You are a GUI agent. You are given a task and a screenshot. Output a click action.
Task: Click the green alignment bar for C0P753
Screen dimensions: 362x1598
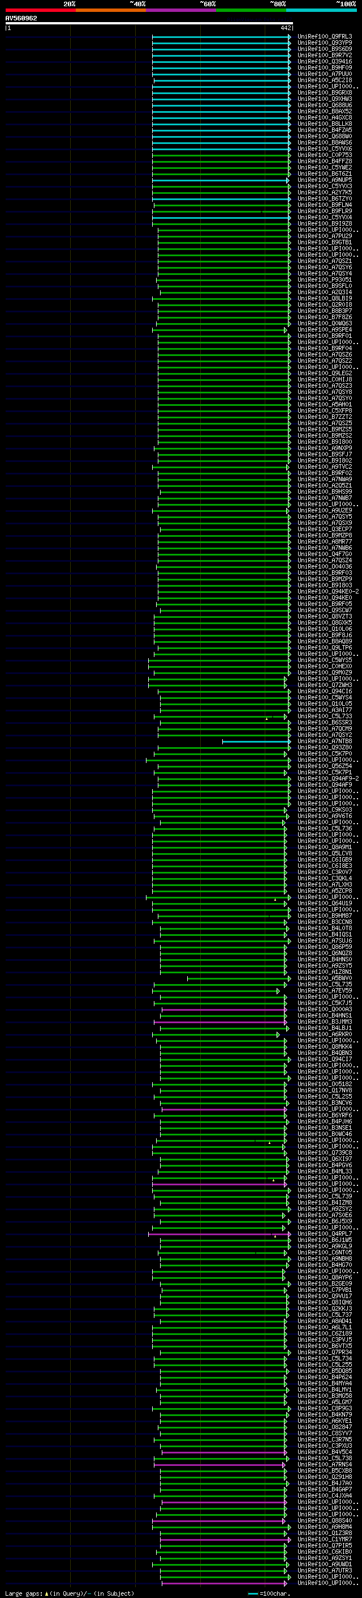(x=222, y=155)
